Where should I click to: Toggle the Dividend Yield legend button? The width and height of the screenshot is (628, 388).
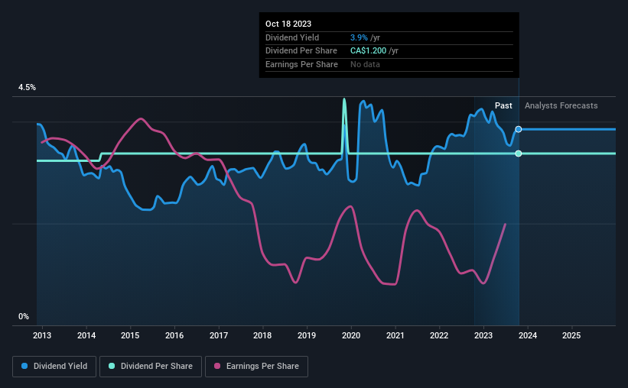pyautogui.click(x=54, y=367)
